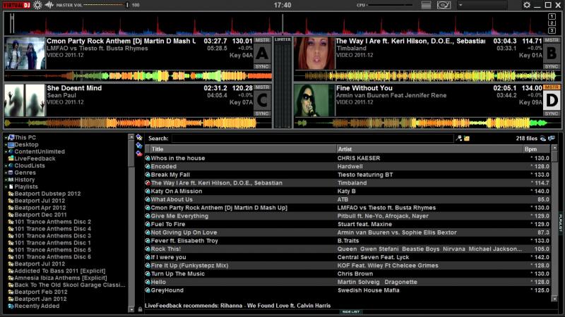Expand the ContentUnlimited node

(x=6, y=151)
